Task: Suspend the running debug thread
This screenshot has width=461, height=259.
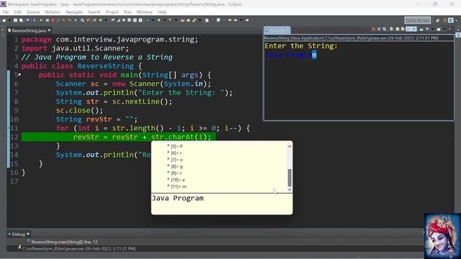Action: (x=48, y=20)
